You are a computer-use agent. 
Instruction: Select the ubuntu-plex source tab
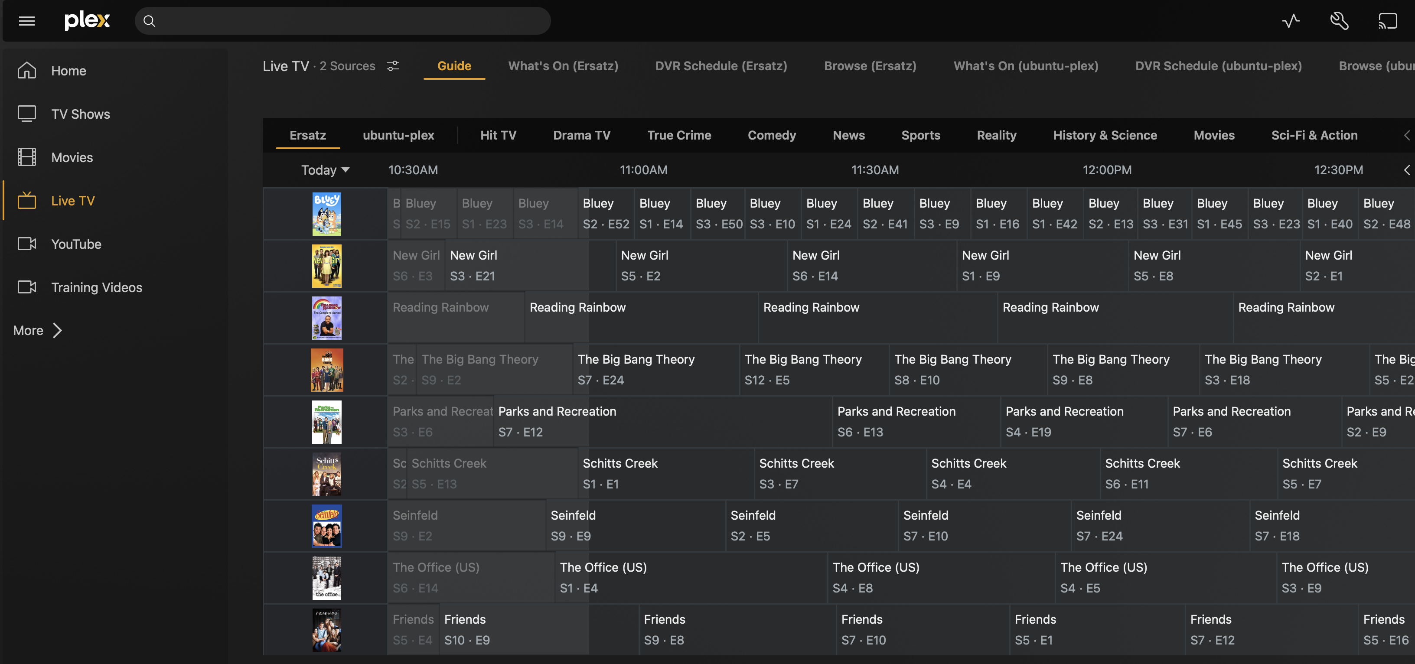point(398,135)
